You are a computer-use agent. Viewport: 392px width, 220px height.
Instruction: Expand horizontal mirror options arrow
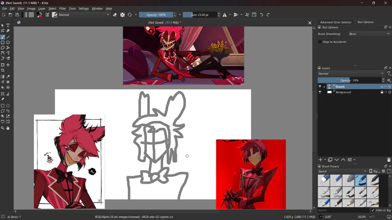click(x=230, y=15)
